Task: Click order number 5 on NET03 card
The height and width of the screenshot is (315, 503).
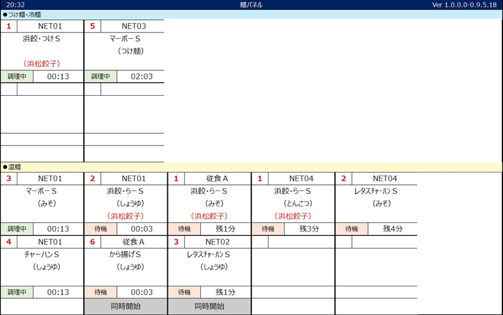Action: [x=92, y=26]
